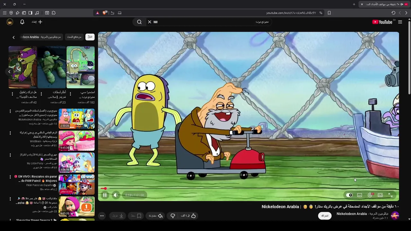
Task: Open options for the My Little Pony video
Action: [10, 155]
